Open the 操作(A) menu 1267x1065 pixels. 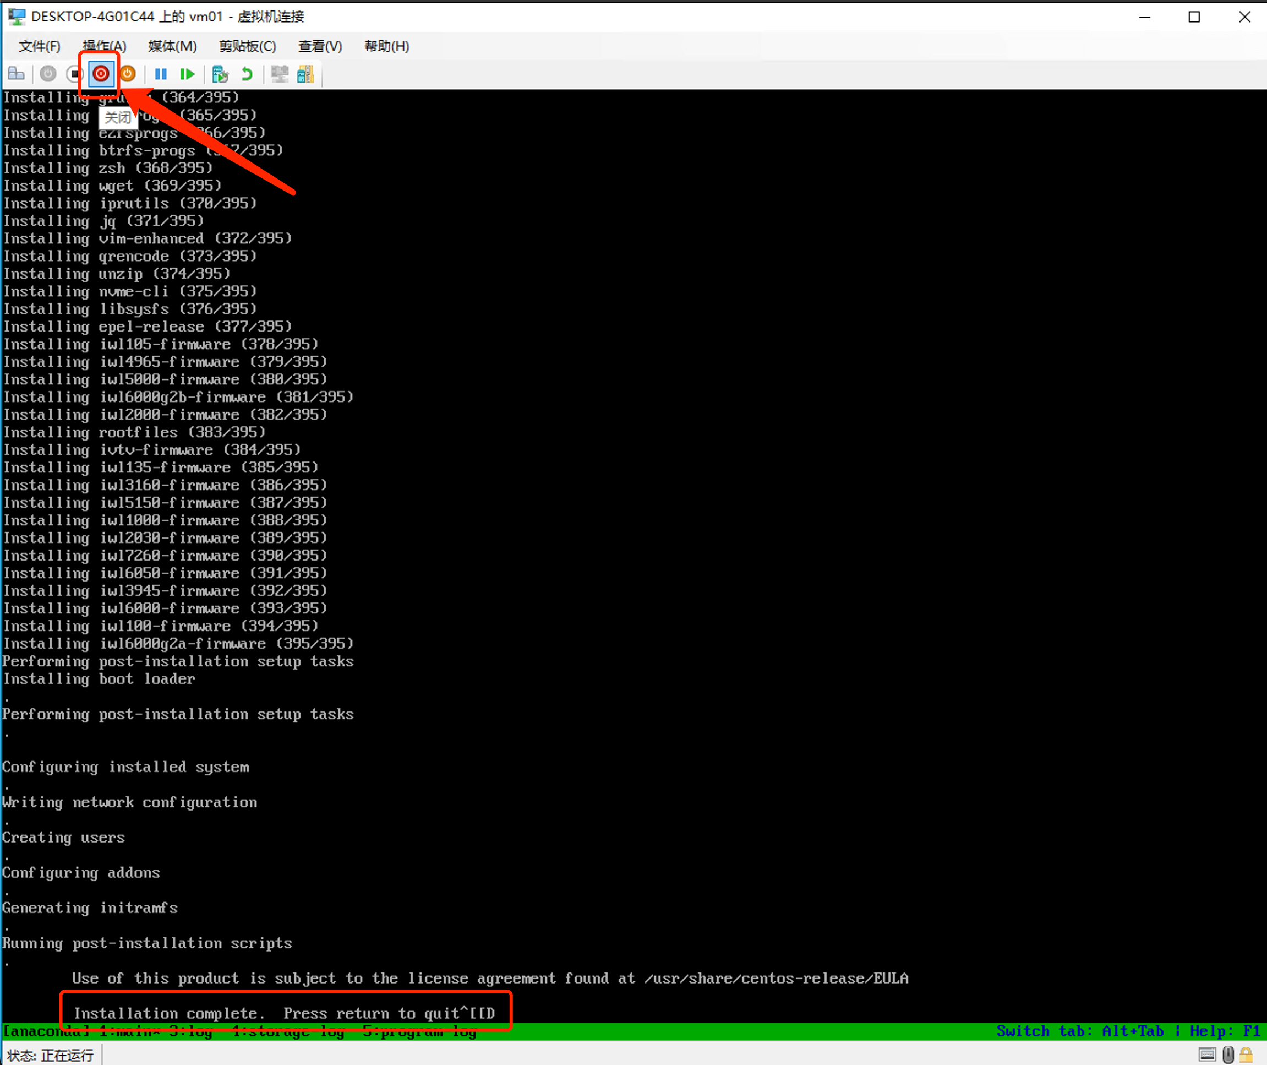tap(105, 46)
